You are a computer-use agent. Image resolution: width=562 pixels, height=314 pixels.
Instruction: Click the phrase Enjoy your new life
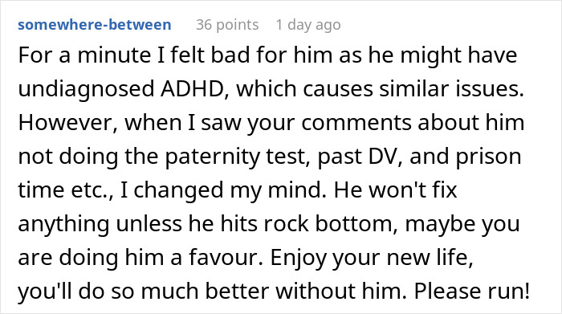(x=371, y=258)
